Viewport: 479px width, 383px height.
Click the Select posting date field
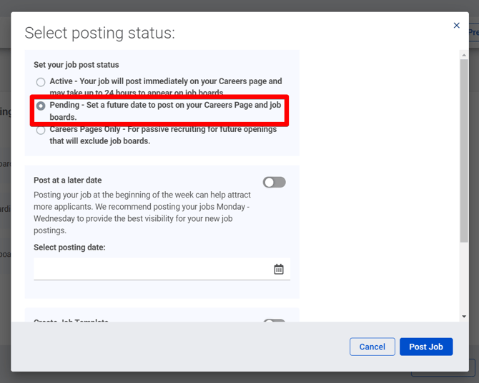[x=152, y=269]
